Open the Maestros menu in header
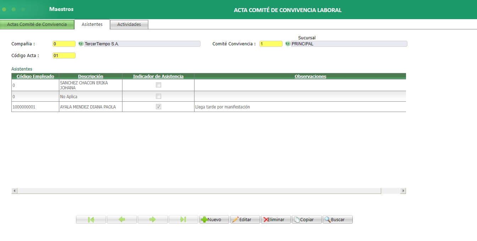The image size is (477, 241). coord(61,9)
